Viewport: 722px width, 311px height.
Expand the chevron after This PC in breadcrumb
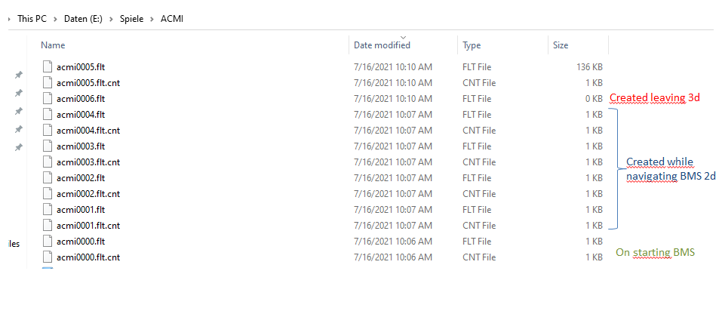[55, 19]
